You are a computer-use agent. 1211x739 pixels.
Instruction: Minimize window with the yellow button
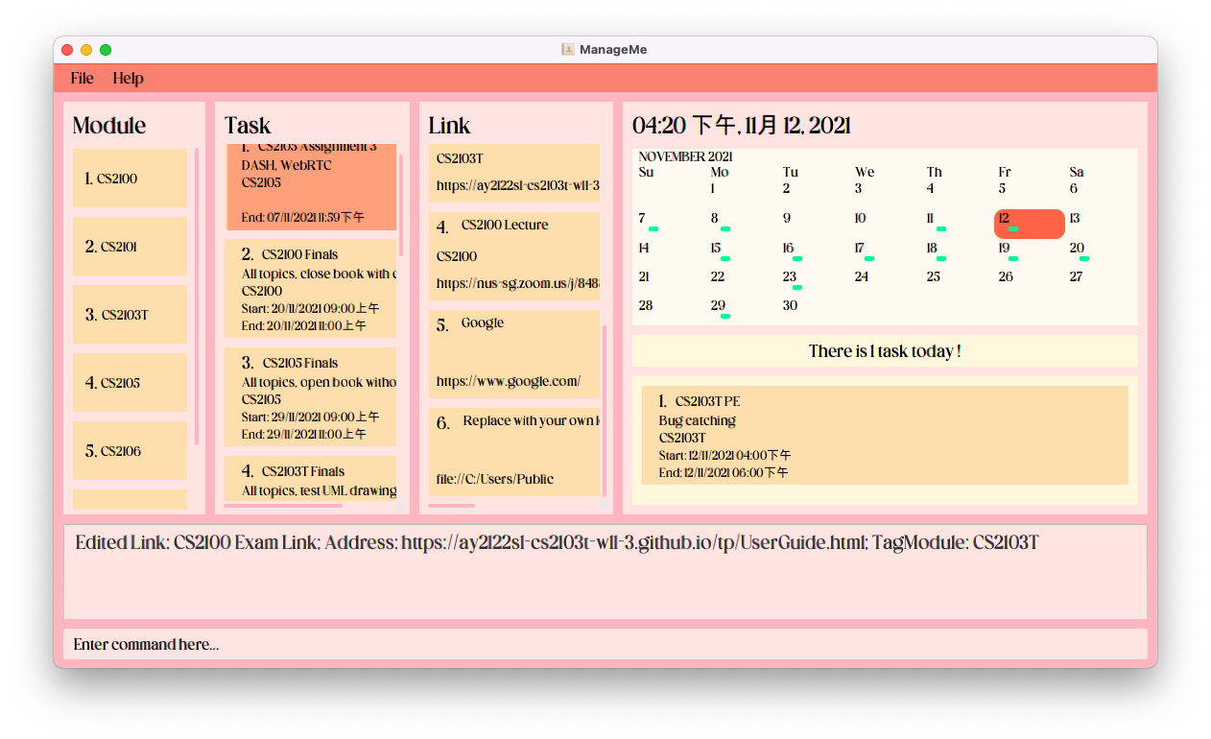point(86,50)
